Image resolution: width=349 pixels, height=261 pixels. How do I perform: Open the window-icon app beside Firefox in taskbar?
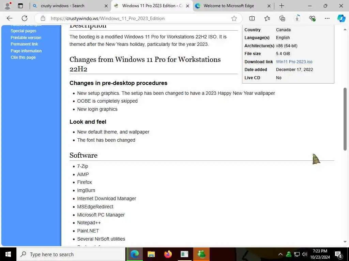(184, 254)
